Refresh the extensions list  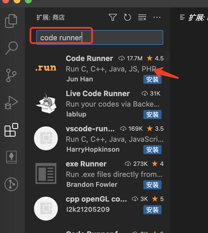click(128, 18)
